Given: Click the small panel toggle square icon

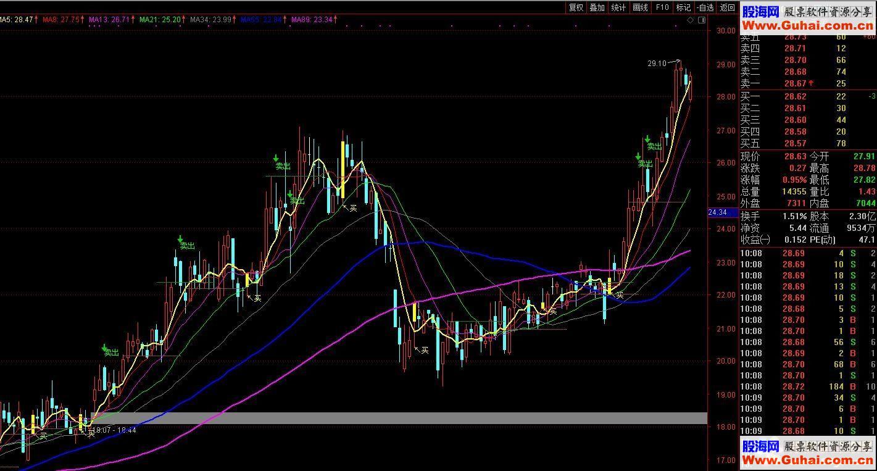Looking at the screenshot, I should 701,20.
